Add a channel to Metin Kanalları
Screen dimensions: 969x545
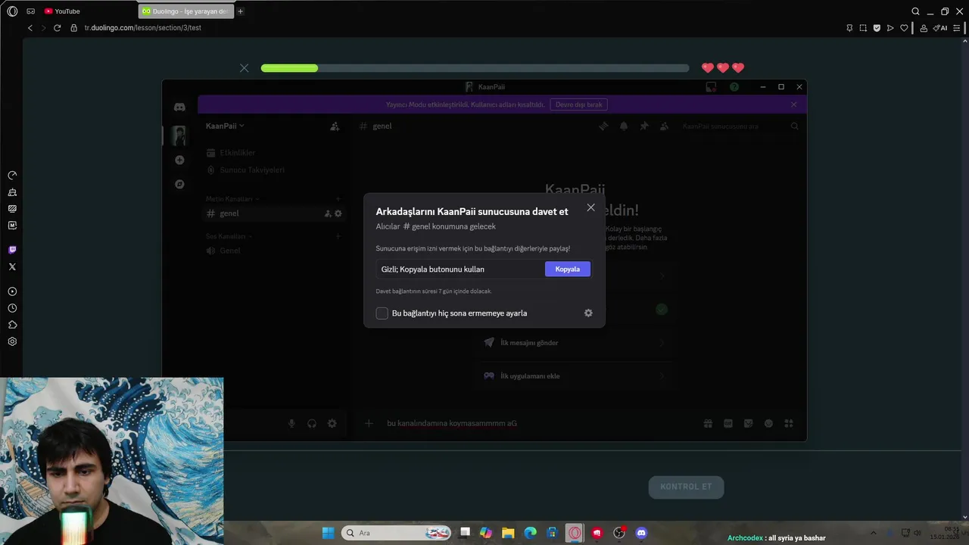(x=338, y=199)
